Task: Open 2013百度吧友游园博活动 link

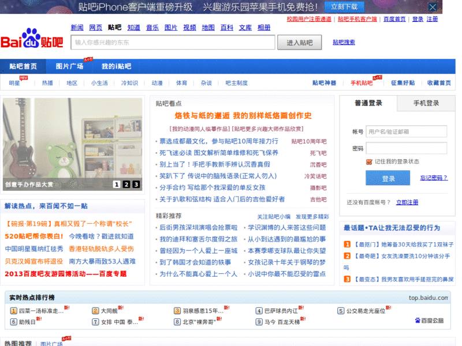Action: [x=66, y=274]
